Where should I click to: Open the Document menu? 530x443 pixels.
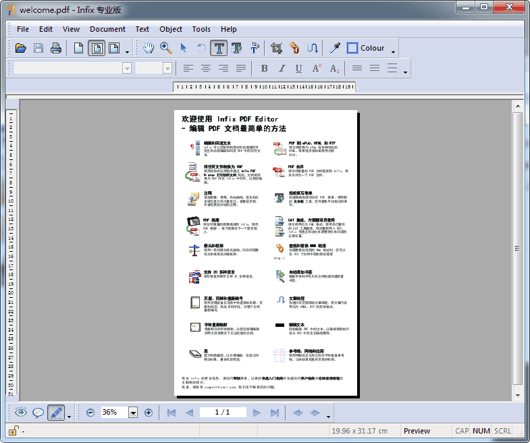pos(107,29)
